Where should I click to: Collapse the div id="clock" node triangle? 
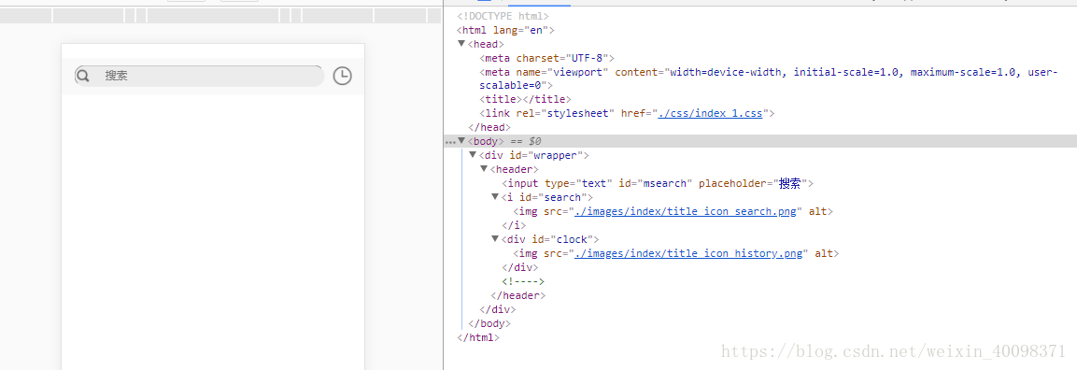(495, 239)
